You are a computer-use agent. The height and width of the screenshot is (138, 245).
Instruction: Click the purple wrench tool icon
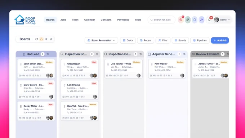point(201,20)
